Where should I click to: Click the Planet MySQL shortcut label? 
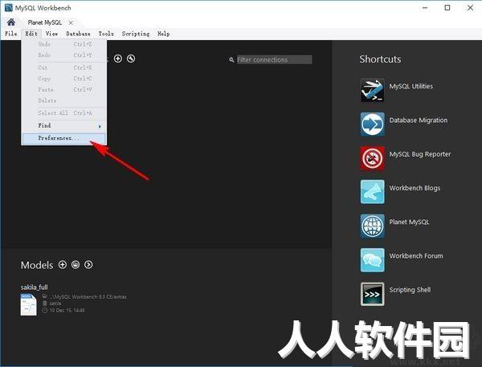409,222
